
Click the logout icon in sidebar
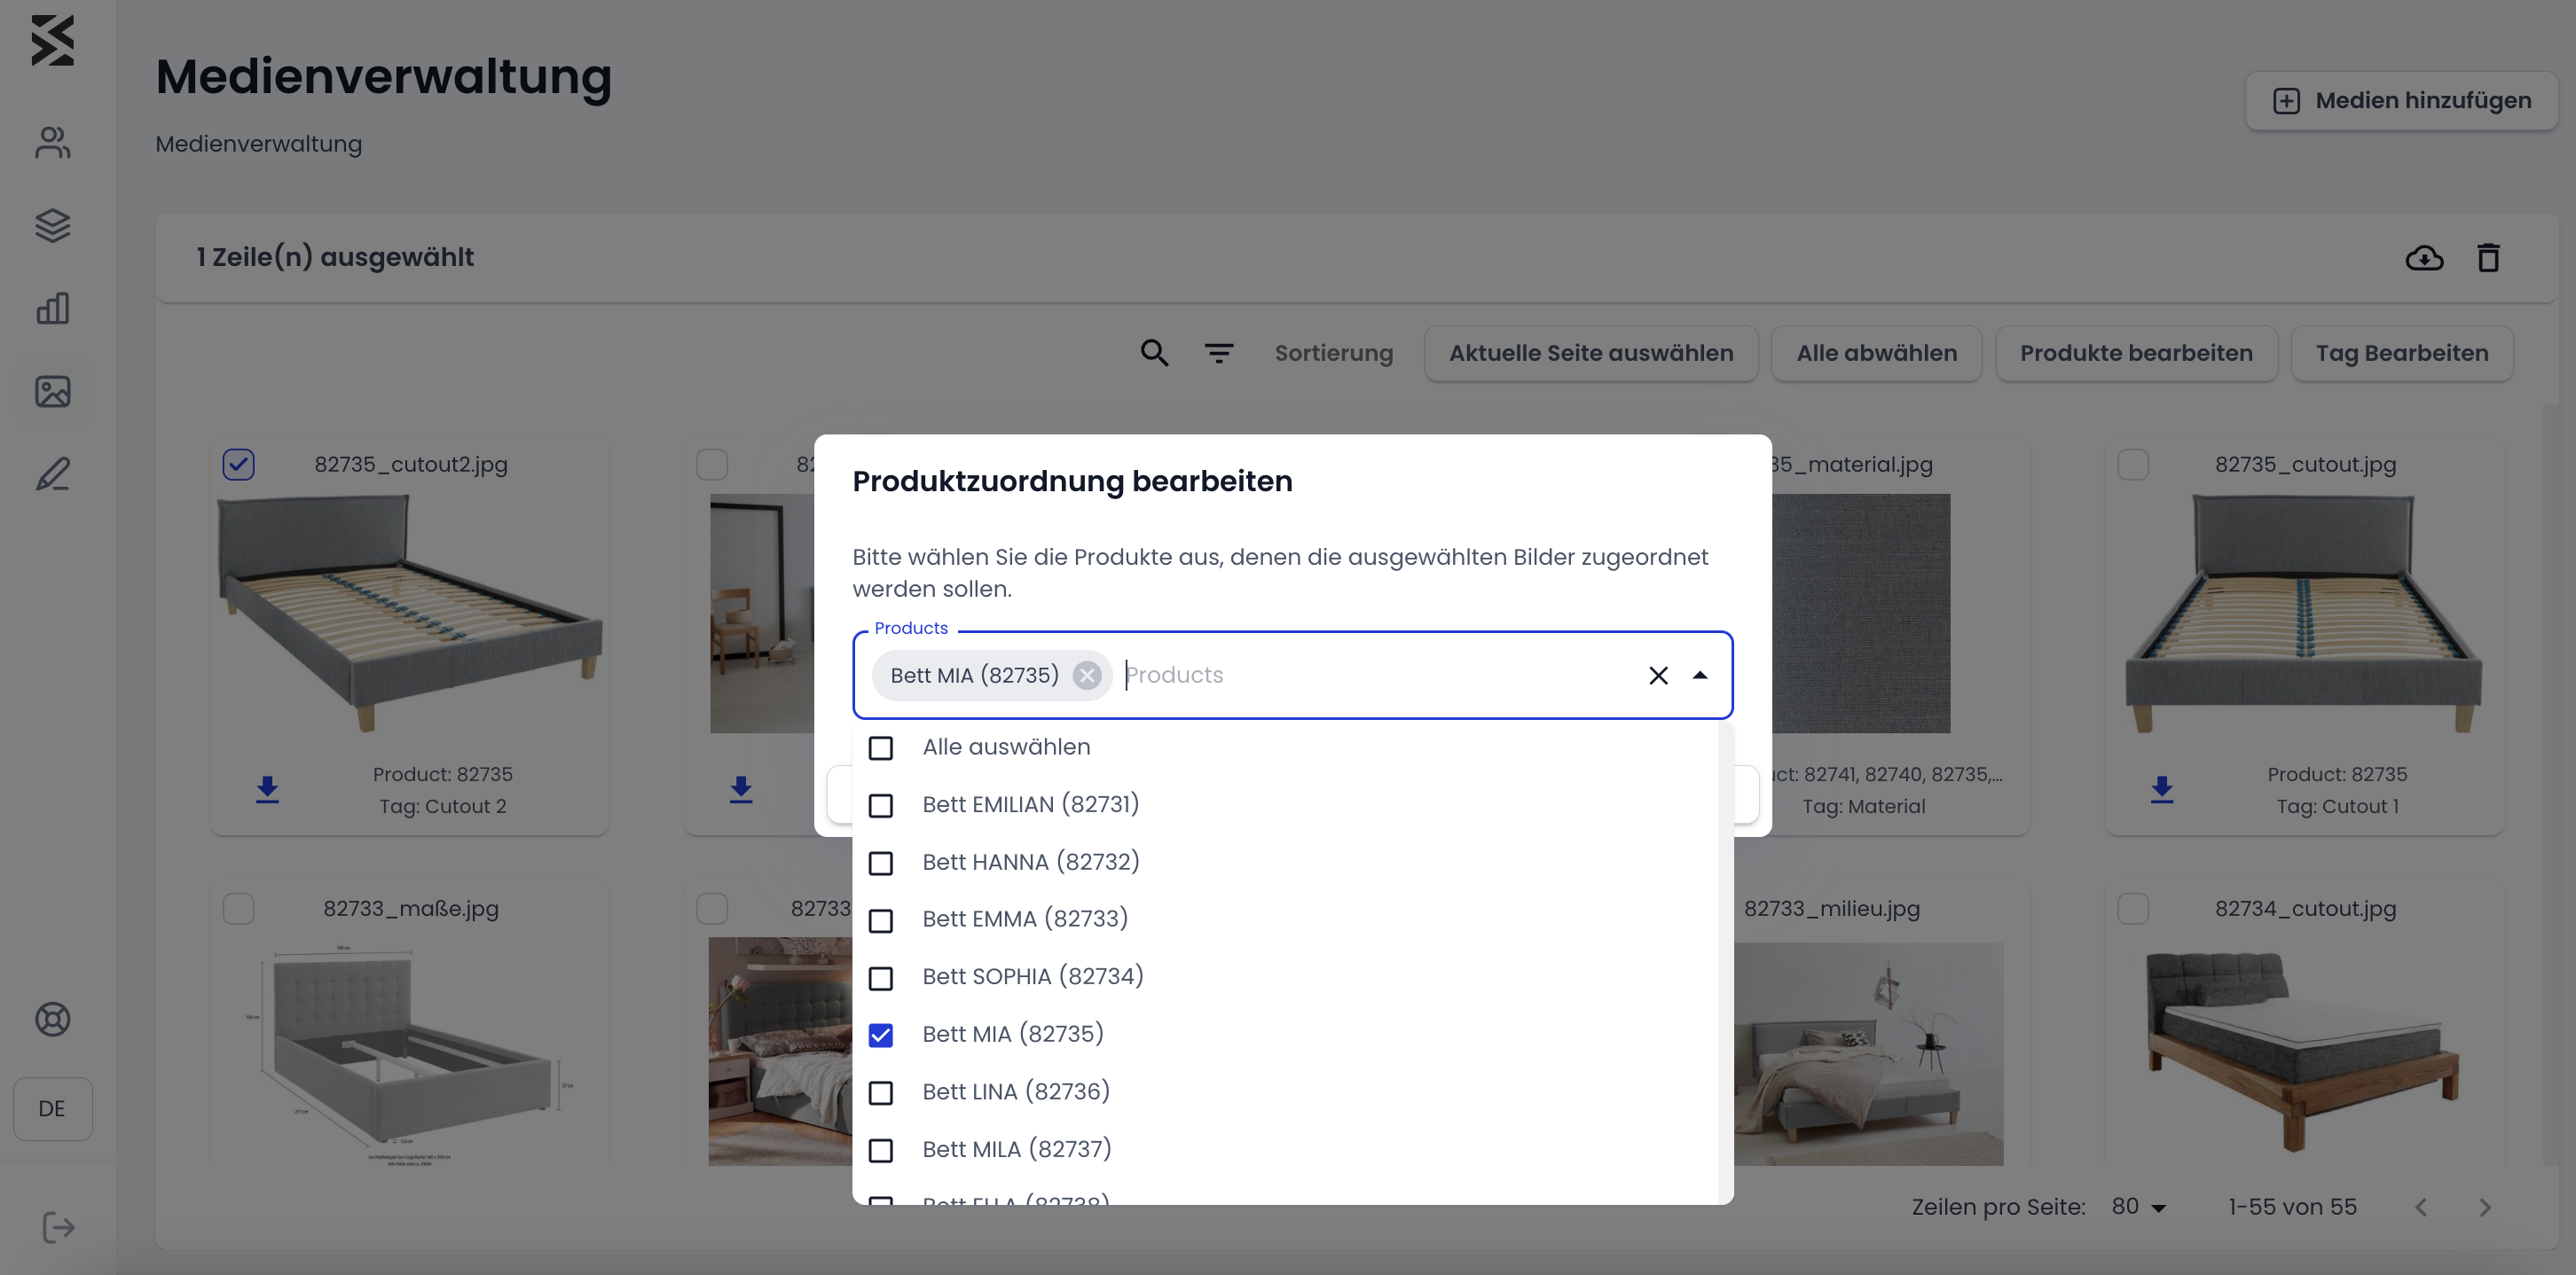tap(58, 1227)
